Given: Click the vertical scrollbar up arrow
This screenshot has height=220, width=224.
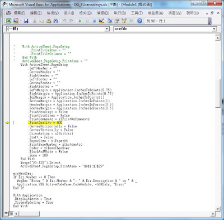Looking at the screenshot, I should (x=218, y=38).
